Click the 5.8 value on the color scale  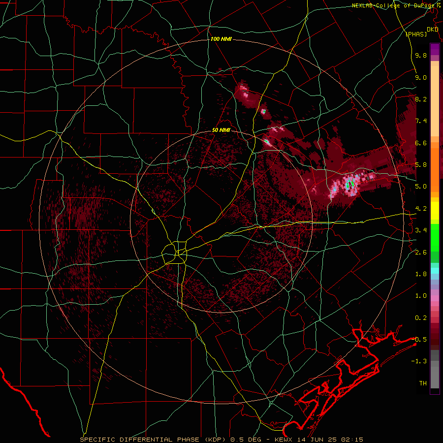421,165
